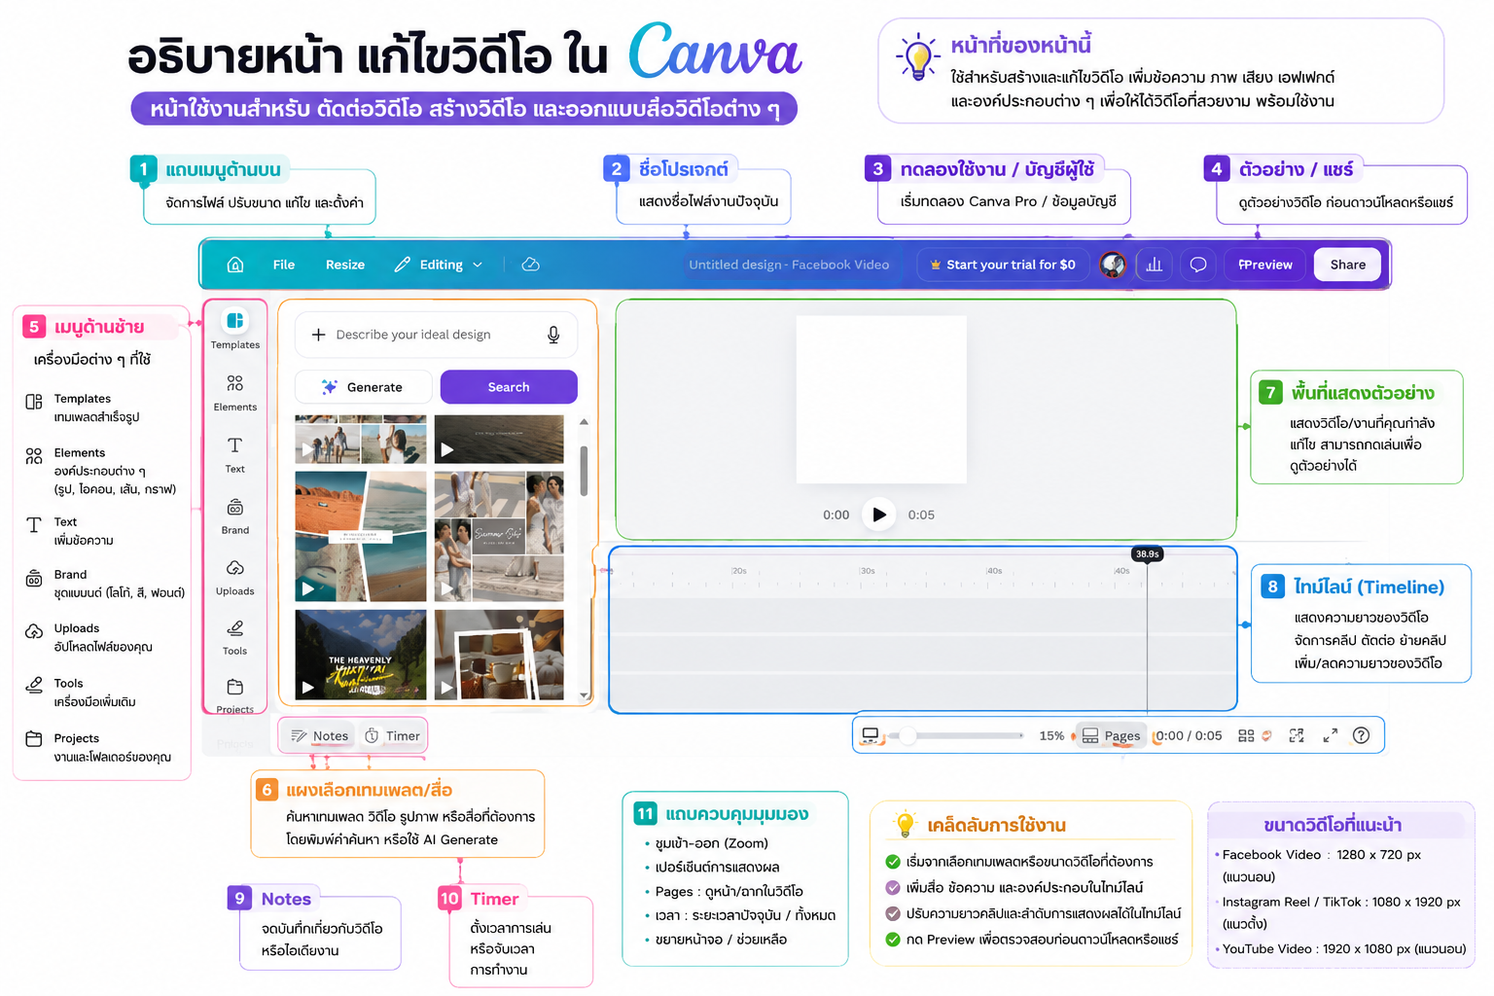This screenshot has height=996, width=1494.
Task: Open help via question mark icon
Action: tap(1362, 735)
